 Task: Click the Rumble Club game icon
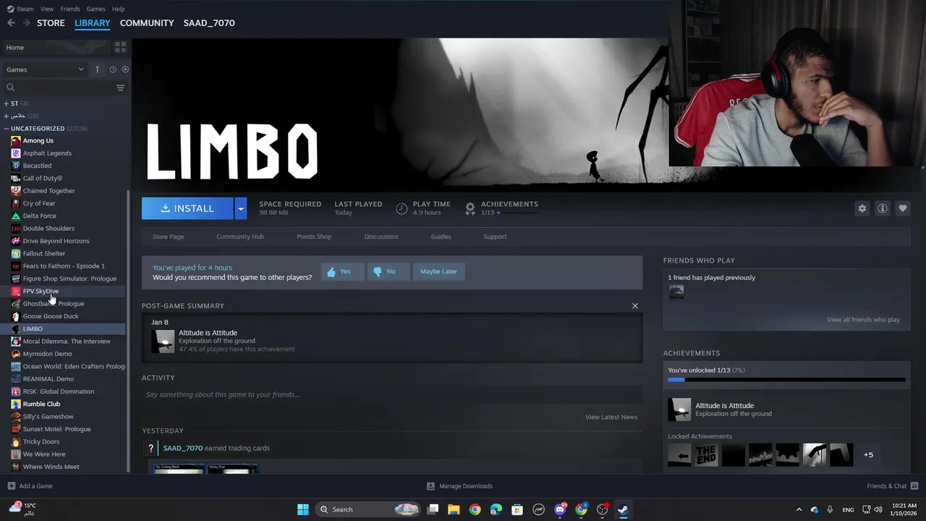point(16,404)
